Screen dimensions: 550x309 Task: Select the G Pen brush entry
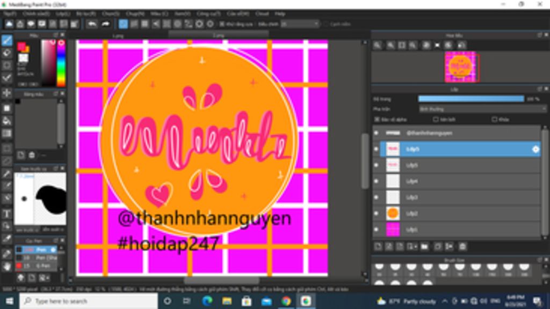36,266
